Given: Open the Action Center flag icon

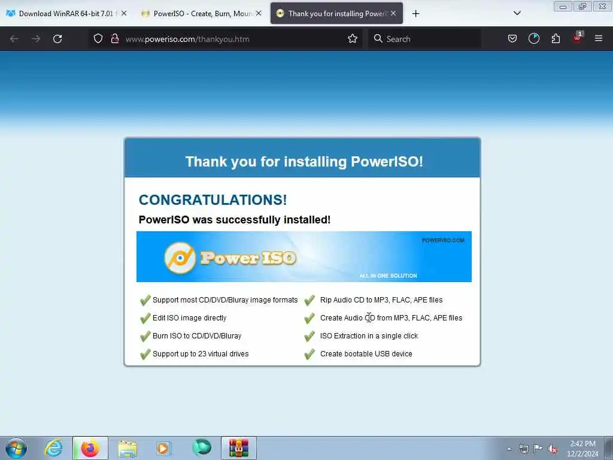Looking at the screenshot, I should [x=538, y=448].
